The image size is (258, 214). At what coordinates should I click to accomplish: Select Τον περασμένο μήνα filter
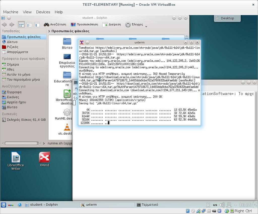click(x=24, y=80)
